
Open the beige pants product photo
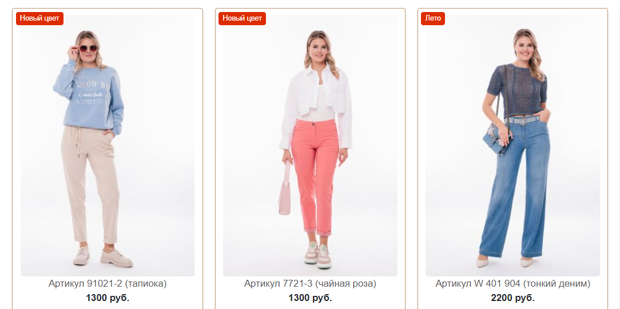tap(108, 145)
